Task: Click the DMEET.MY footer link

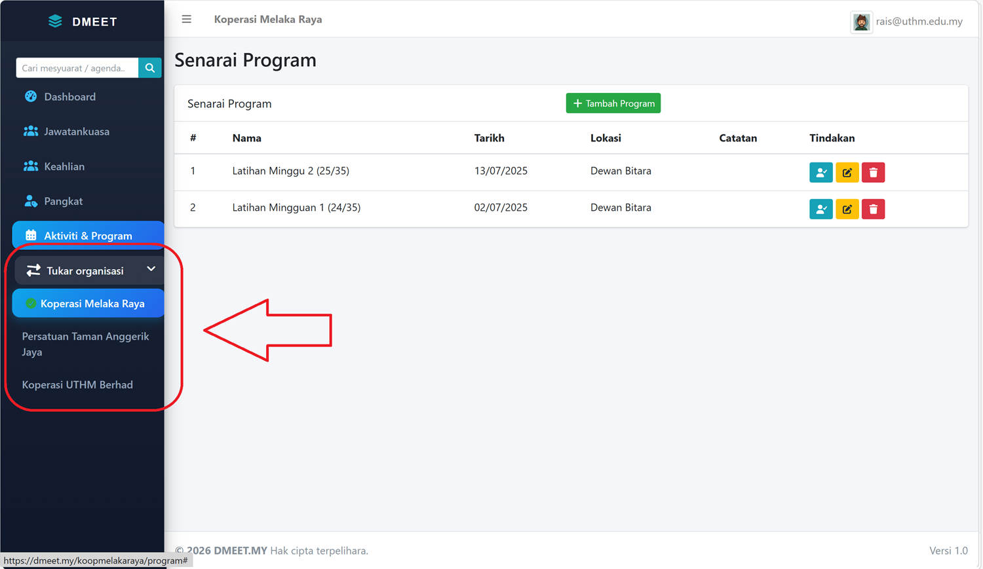Action: 241,551
